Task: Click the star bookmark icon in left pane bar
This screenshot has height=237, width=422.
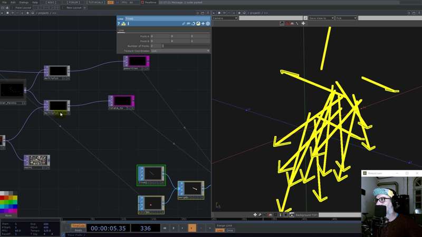Action: click(x=27, y=13)
